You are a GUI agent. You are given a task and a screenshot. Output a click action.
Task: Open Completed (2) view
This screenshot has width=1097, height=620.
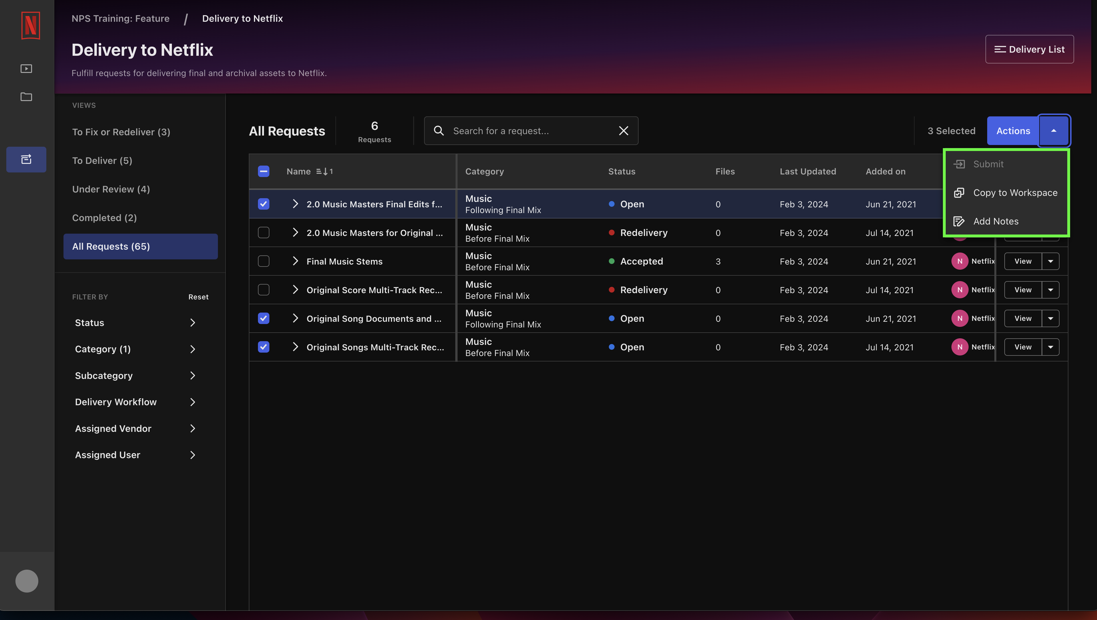pyautogui.click(x=140, y=218)
